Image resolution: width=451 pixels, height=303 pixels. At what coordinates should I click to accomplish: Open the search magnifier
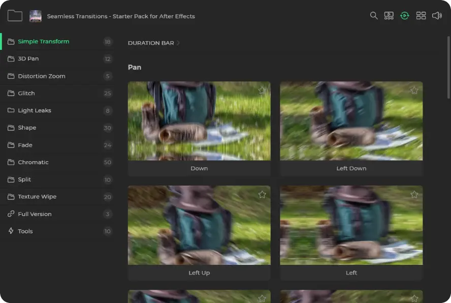pyautogui.click(x=374, y=16)
